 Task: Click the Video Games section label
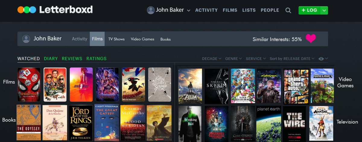[x=345, y=82]
